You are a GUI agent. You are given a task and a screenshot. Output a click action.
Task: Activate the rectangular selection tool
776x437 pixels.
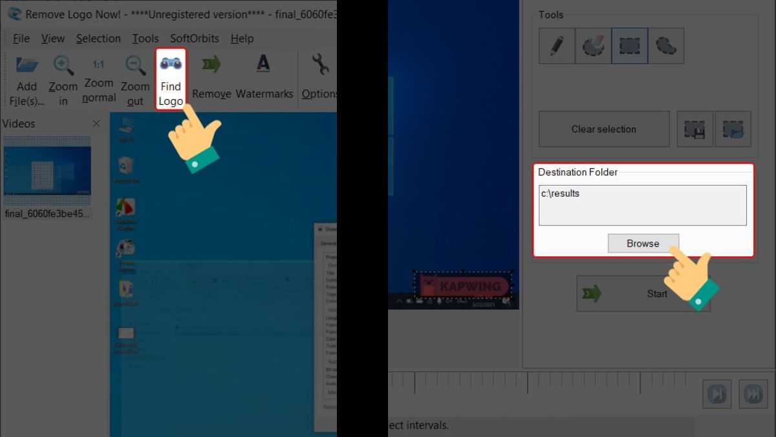pyautogui.click(x=630, y=45)
